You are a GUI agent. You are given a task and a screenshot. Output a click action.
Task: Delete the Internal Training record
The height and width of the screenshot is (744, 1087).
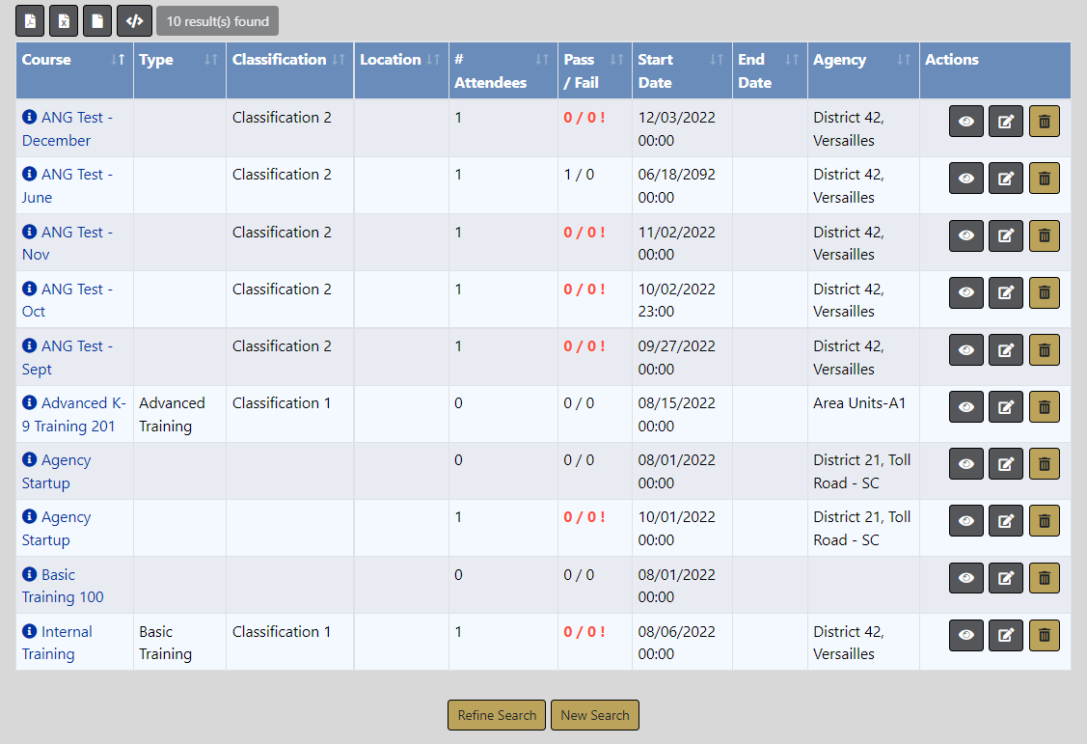[x=1044, y=636]
